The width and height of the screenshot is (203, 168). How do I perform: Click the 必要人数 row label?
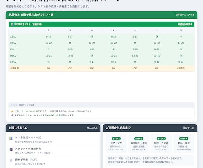(15, 68)
